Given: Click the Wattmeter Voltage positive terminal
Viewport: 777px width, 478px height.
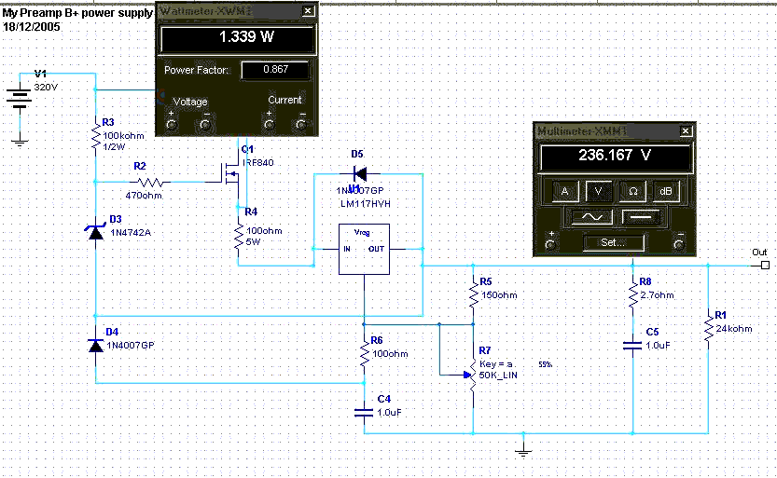Looking at the screenshot, I should click(x=172, y=124).
